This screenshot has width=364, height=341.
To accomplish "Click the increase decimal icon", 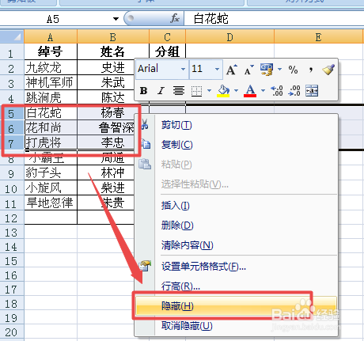I will click(x=277, y=91).
